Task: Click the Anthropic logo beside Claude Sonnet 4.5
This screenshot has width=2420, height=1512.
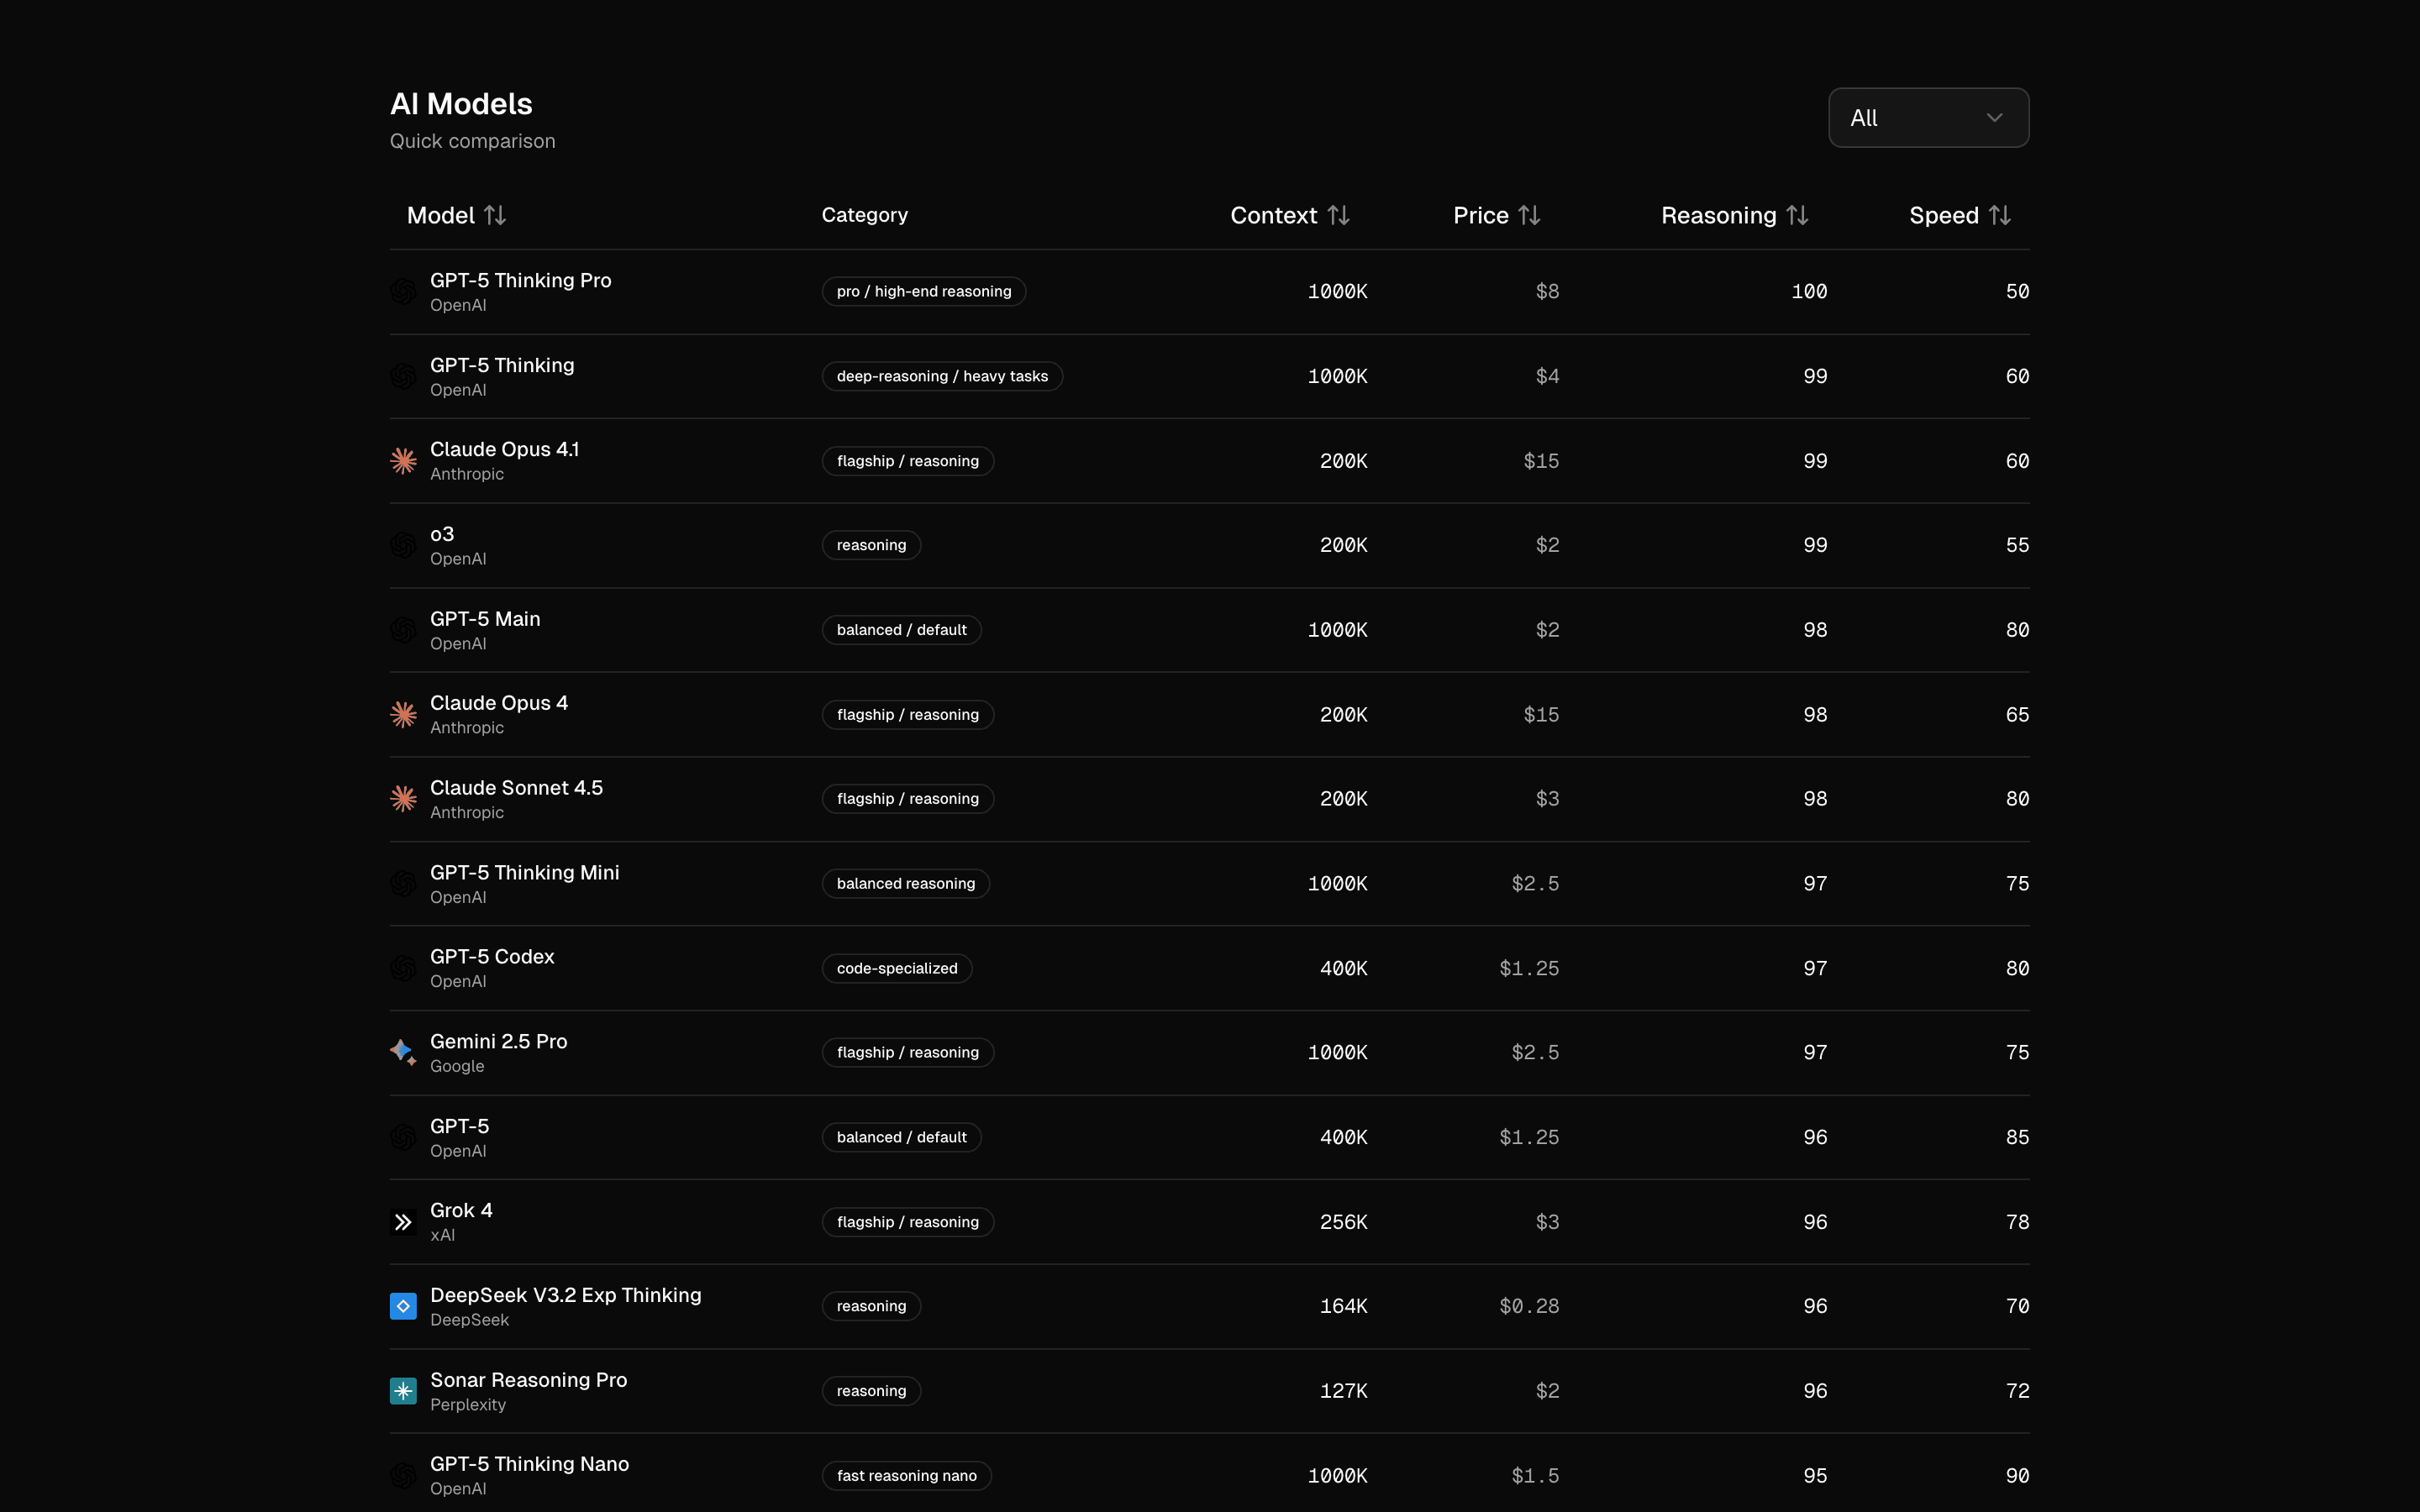Action: pyautogui.click(x=403, y=799)
